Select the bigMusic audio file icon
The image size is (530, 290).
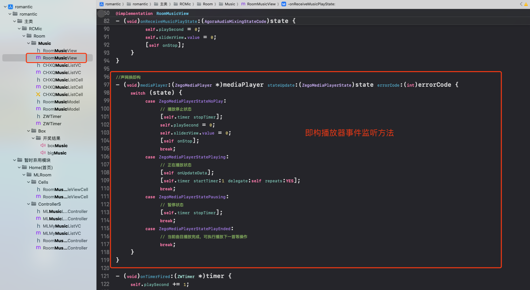(x=43, y=153)
